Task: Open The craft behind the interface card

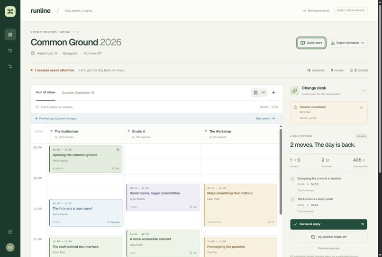Action: point(86,247)
